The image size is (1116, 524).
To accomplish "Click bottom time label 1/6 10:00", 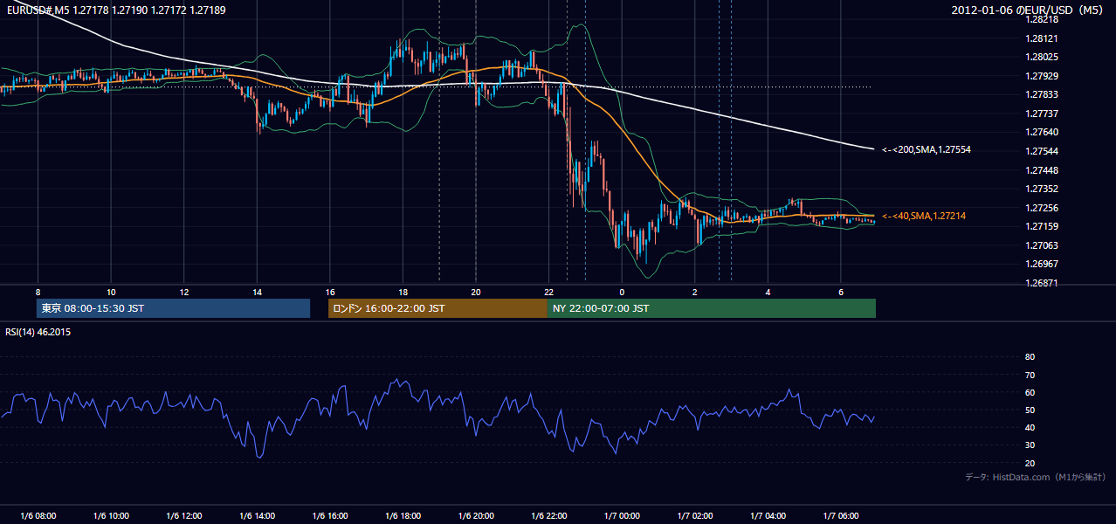I will pyautogui.click(x=111, y=515).
